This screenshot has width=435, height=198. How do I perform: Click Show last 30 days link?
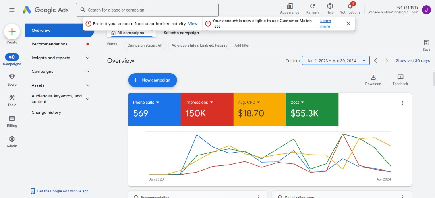pos(412,61)
